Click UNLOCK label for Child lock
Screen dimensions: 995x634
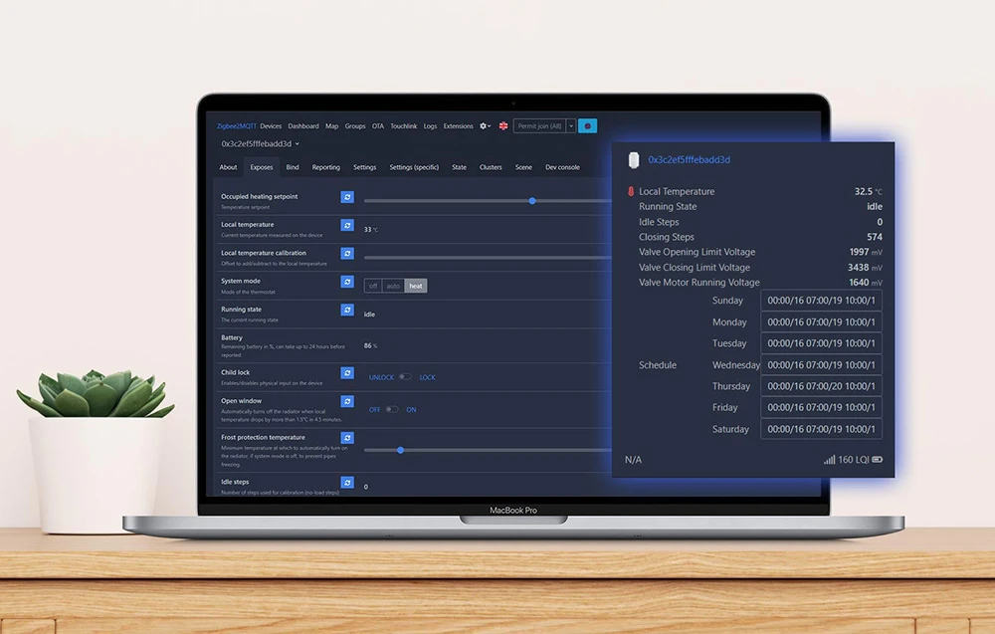[x=381, y=377]
